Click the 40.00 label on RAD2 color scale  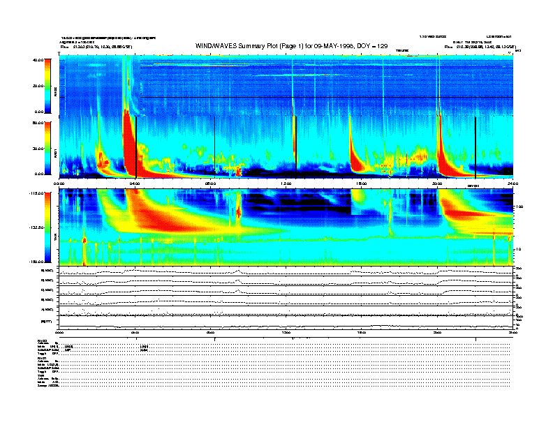tap(38, 60)
